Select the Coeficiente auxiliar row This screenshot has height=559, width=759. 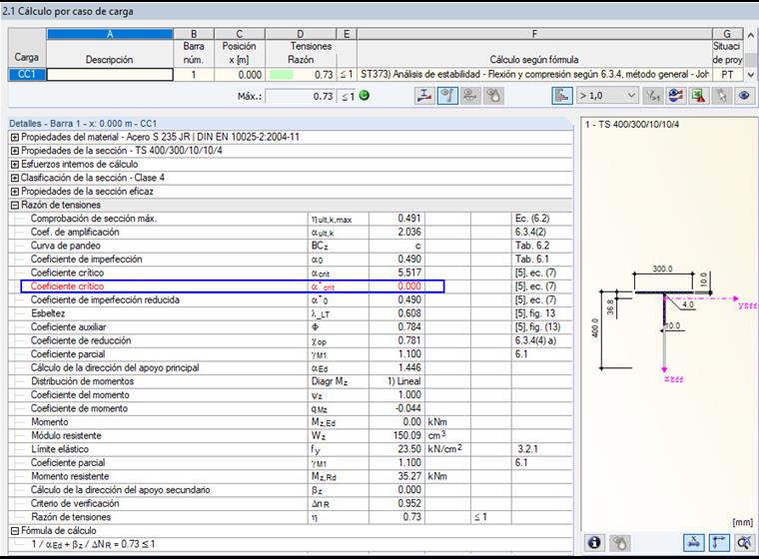click(x=291, y=326)
